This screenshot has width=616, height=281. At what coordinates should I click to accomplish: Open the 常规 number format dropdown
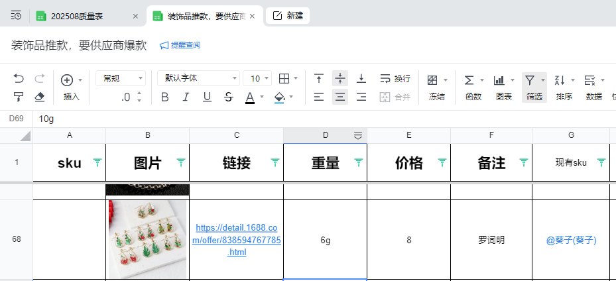tap(120, 78)
